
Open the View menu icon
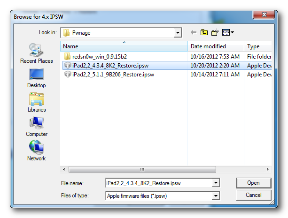228,32
